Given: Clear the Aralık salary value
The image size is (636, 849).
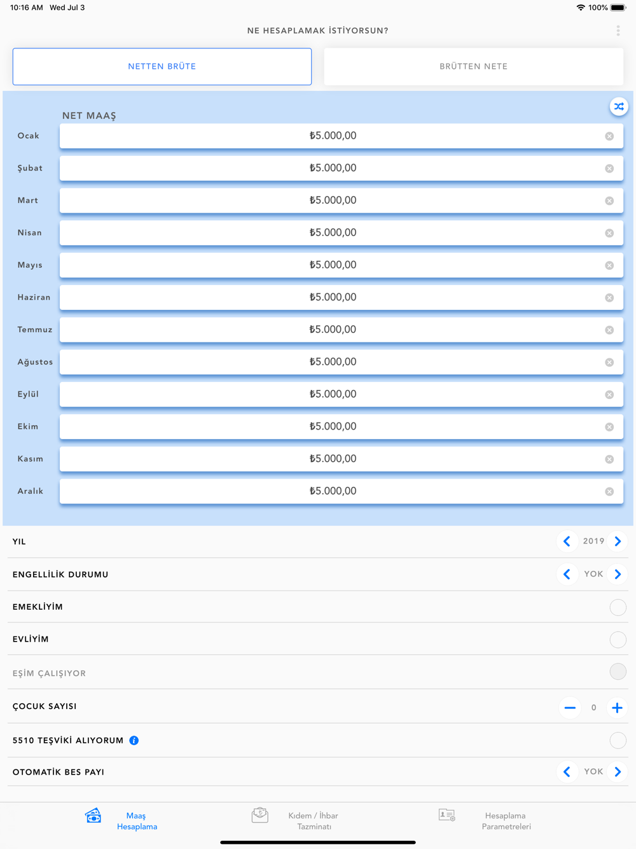Looking at the screenshot, I should click(609, 491).
